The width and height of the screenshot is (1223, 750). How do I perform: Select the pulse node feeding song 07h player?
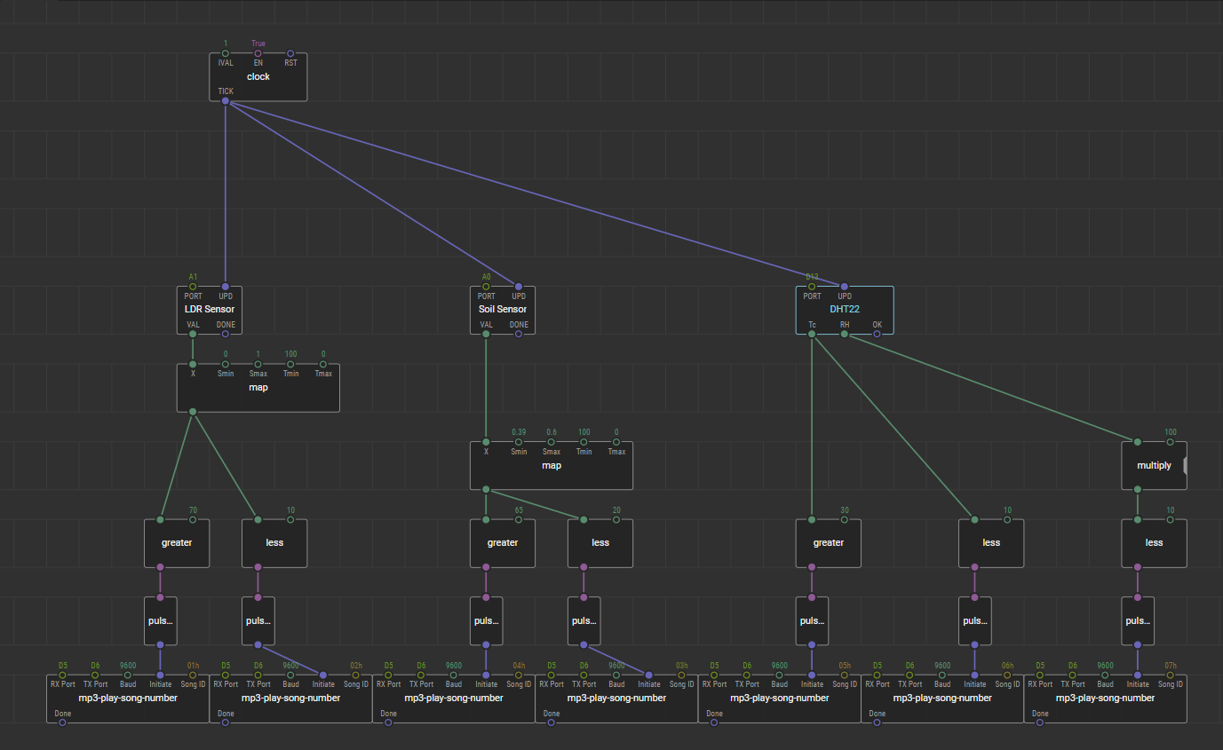tap(1138, 621)
